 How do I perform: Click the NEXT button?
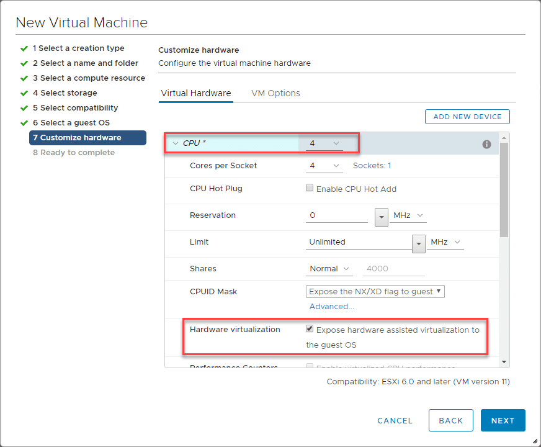[503, 420]
